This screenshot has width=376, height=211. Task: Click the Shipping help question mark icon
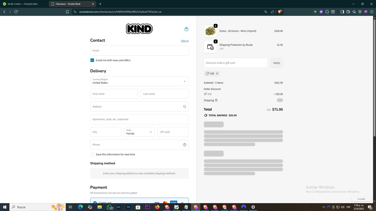[x=216, y=100]
